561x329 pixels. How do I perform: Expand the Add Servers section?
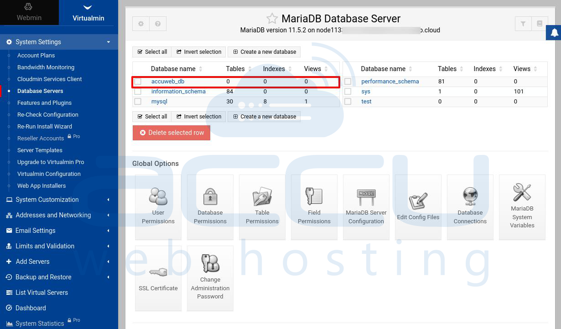pyautogui.click(x=59, y=262)
